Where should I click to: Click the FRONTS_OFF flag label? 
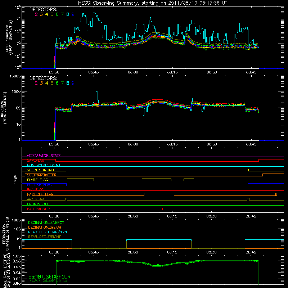[38, 204]
